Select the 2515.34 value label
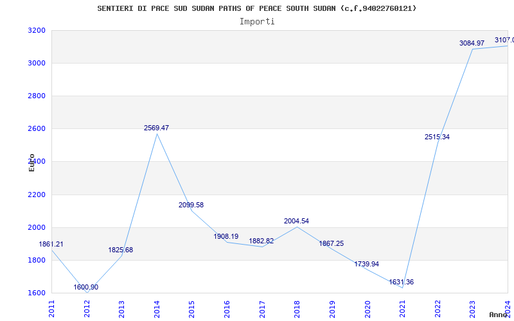This screenshot has height=321, width=514. [x=437, y=137]
